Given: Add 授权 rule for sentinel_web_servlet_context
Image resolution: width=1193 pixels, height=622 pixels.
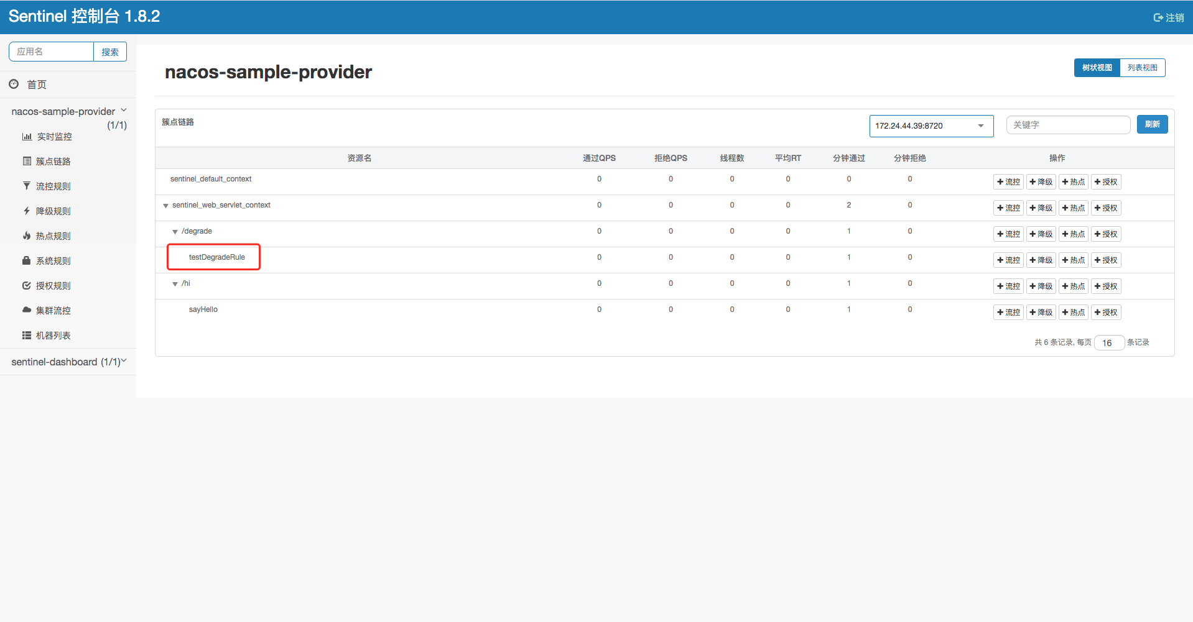Looking at the screenshot, I should [x=1105, y=208].
